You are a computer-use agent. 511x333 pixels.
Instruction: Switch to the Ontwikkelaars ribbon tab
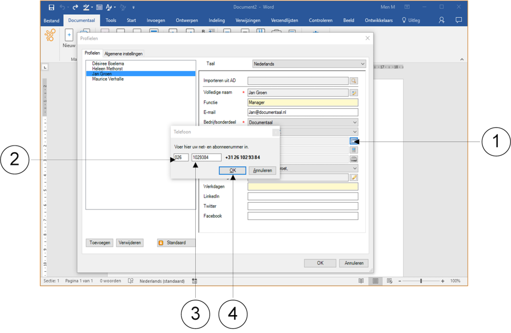(379, 20)
